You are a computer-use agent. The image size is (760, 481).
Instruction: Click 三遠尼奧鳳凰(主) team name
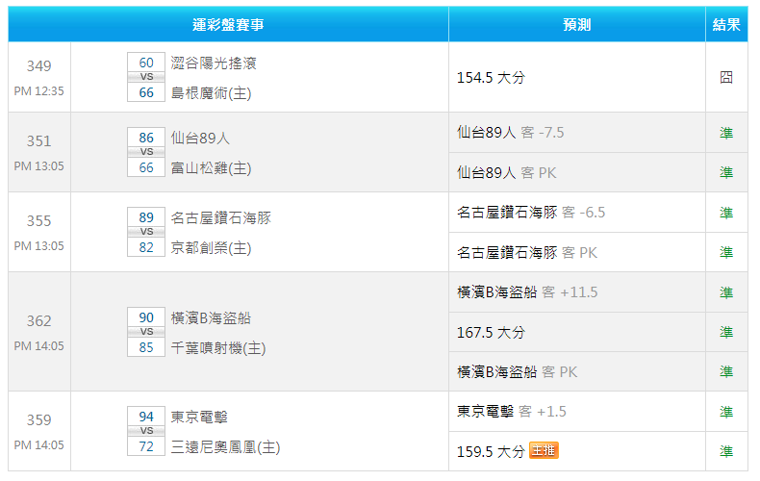coord(225,446)
